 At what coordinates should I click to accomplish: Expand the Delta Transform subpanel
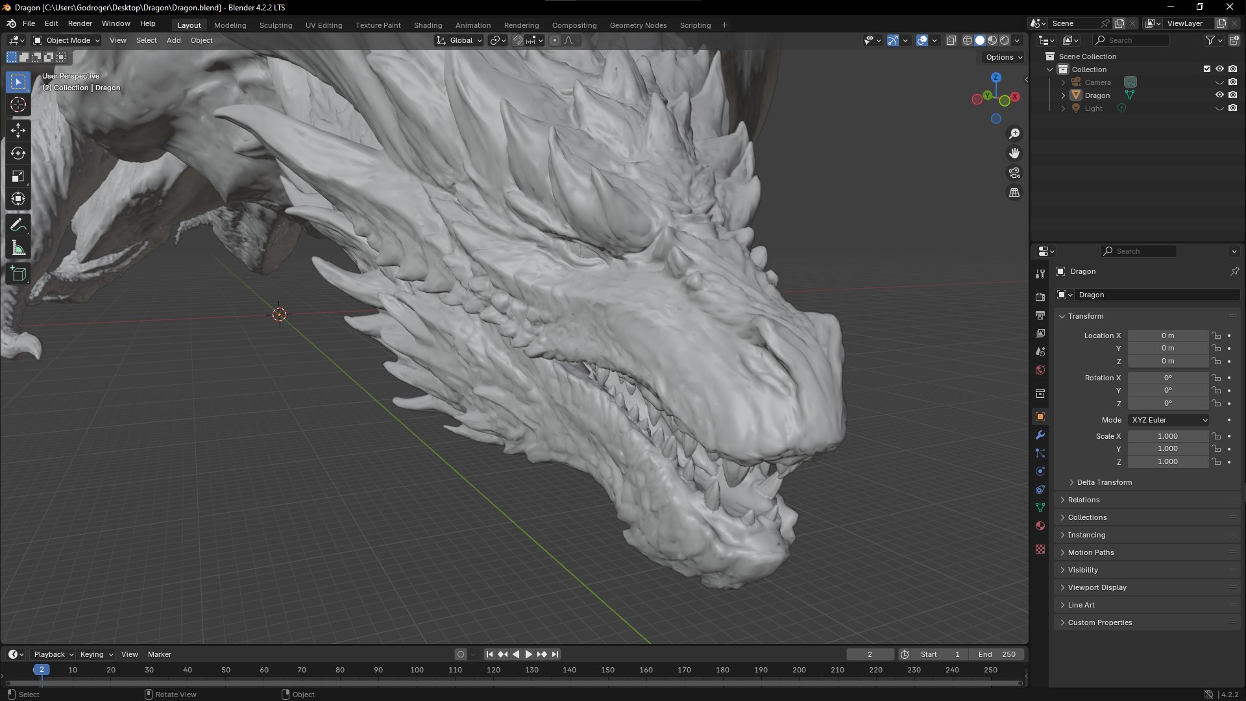click(1104, 482)
